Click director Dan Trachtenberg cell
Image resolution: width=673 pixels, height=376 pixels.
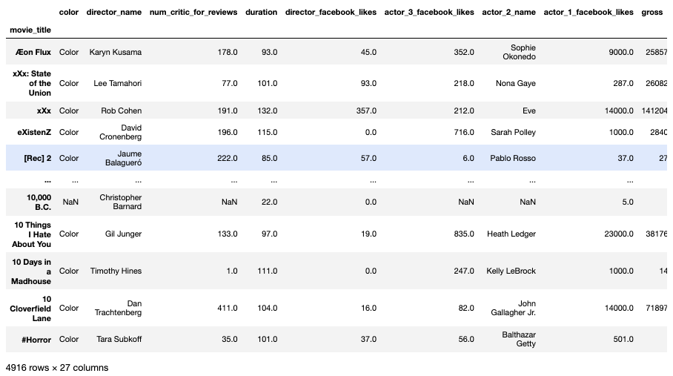(118, 308)
